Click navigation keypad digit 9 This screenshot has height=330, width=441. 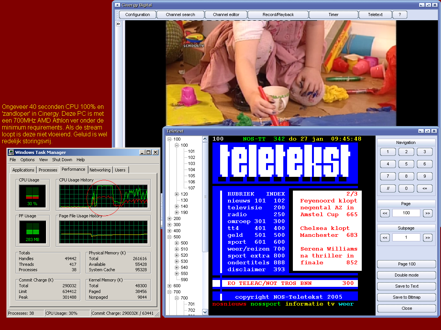tap(425, 176)
